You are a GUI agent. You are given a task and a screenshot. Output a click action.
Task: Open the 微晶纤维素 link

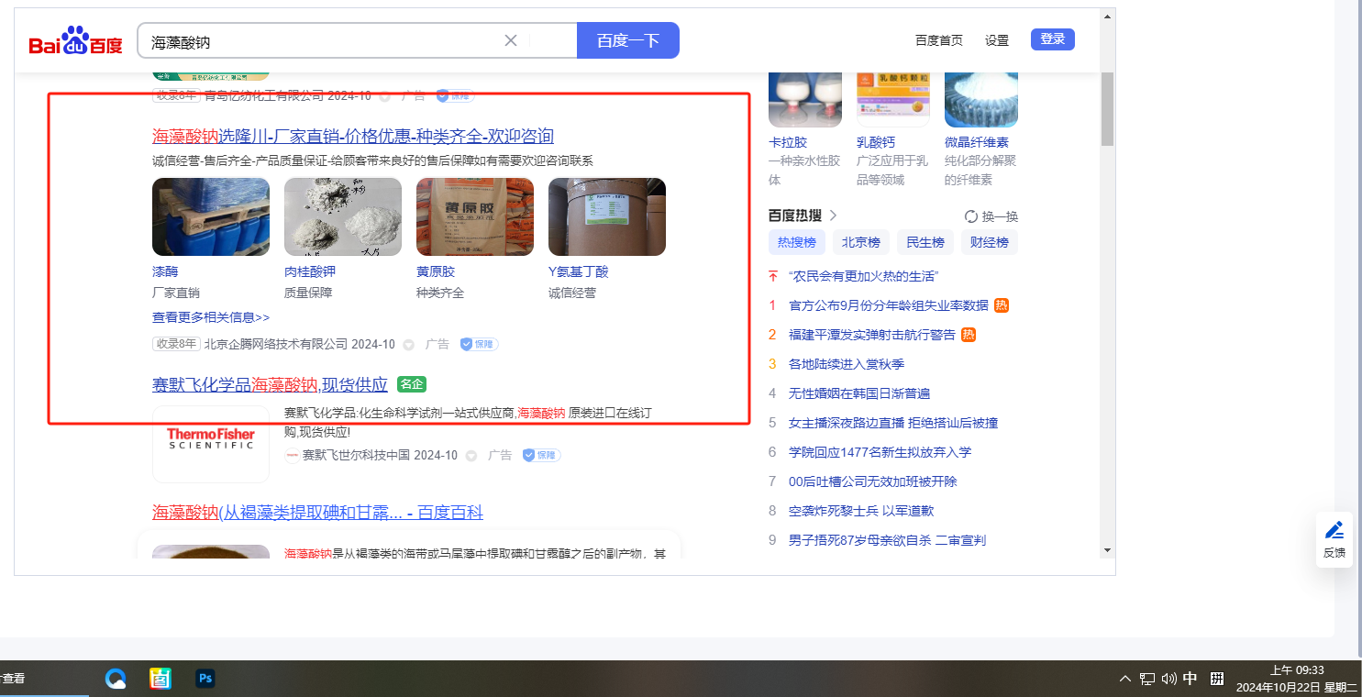(977, 142)
